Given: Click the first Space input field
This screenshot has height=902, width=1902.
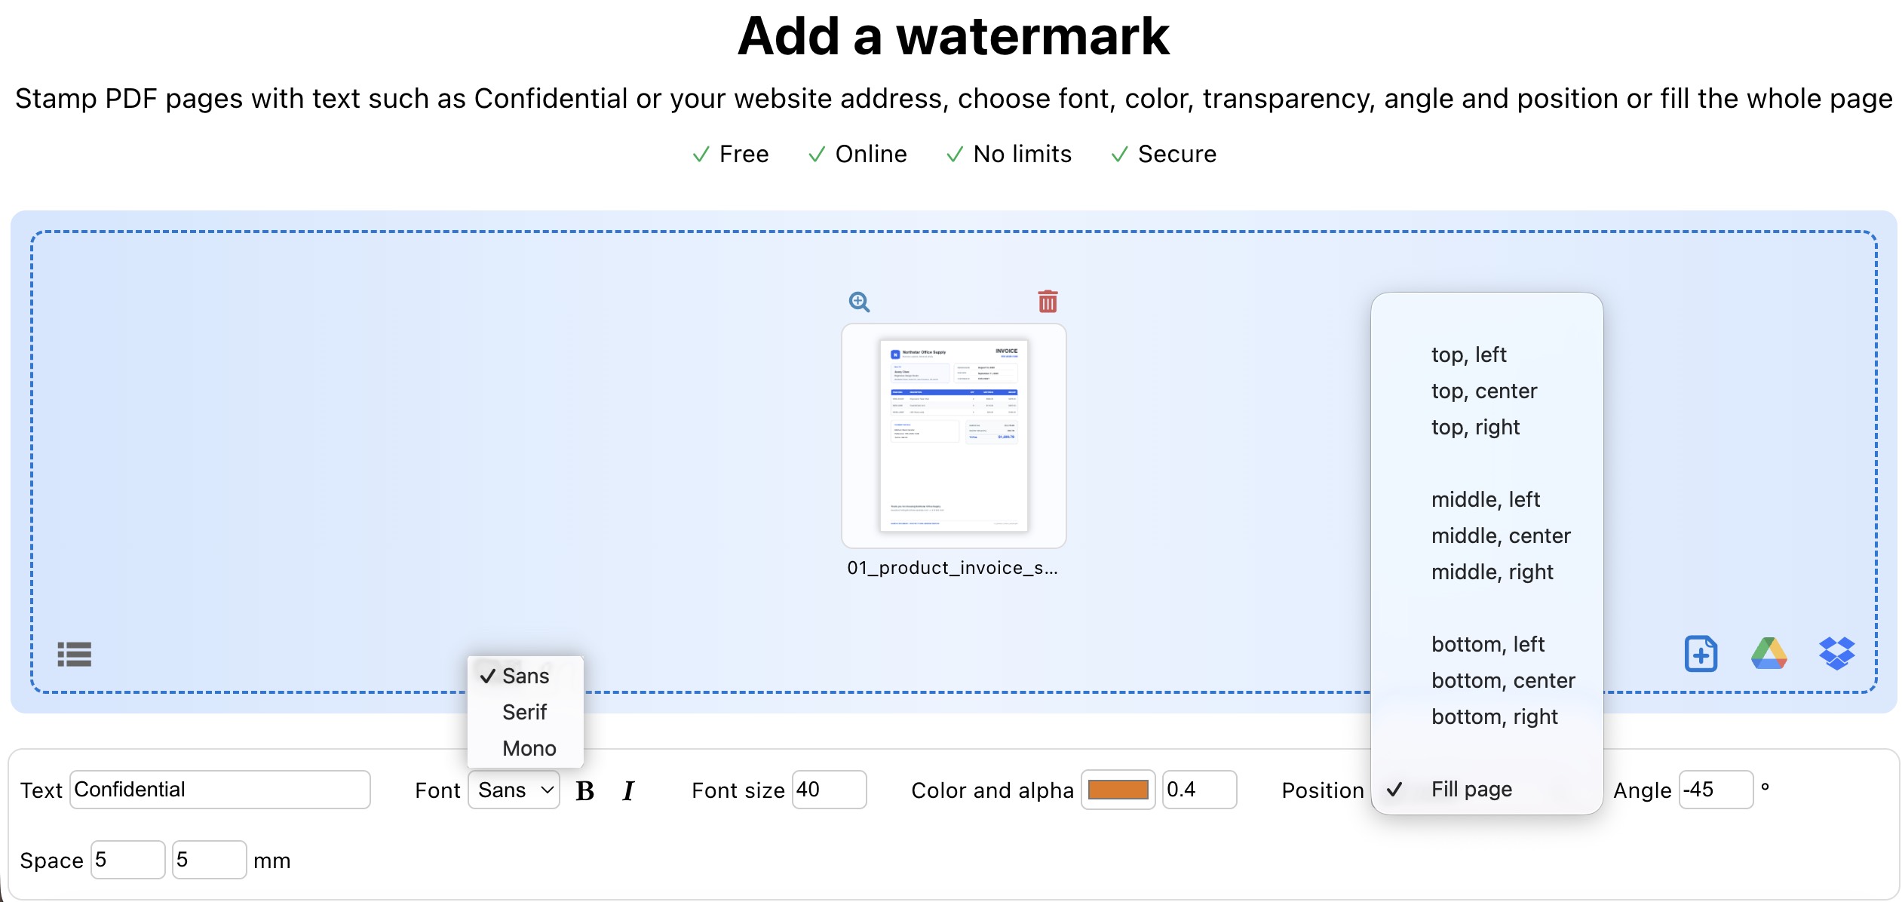Looking at the screenshot, I should [x=128, y=860].
